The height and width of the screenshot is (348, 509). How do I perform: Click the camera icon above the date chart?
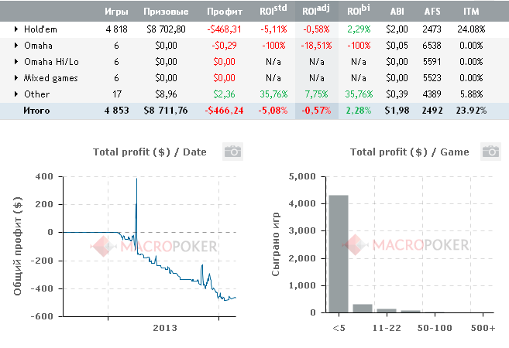(233, 151)
